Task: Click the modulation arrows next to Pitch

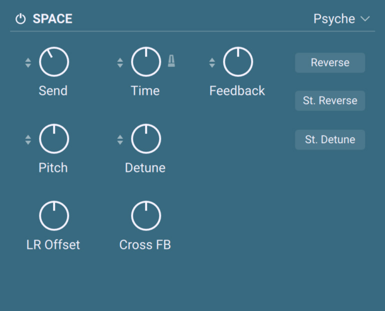Action: point(28,139)
